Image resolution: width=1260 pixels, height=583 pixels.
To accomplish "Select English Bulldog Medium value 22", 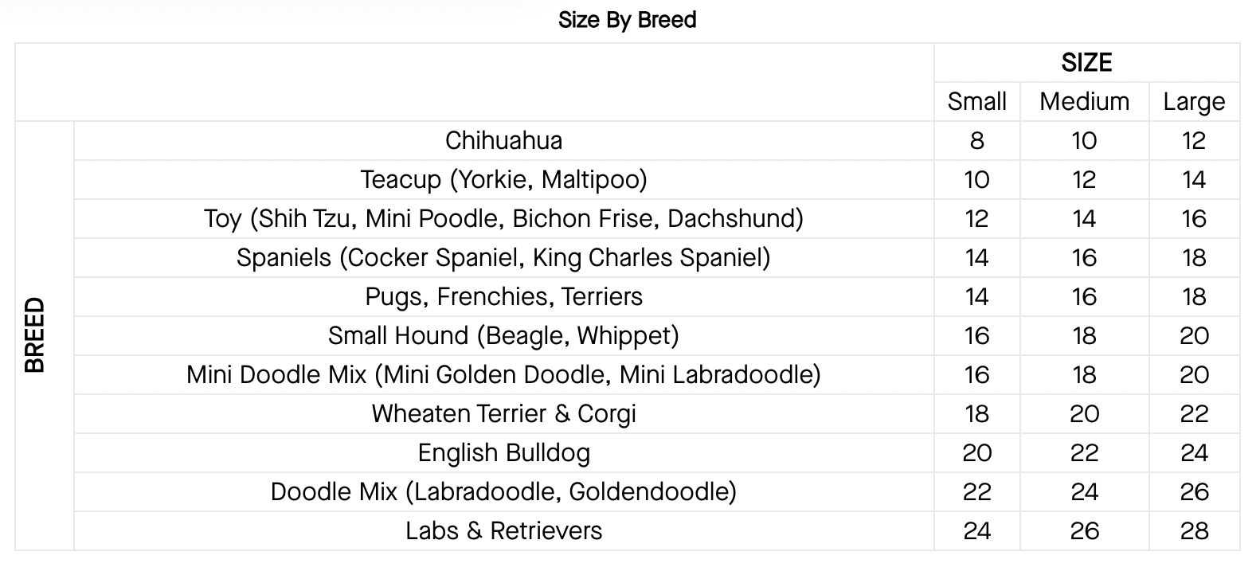I will coord(1084,453).
